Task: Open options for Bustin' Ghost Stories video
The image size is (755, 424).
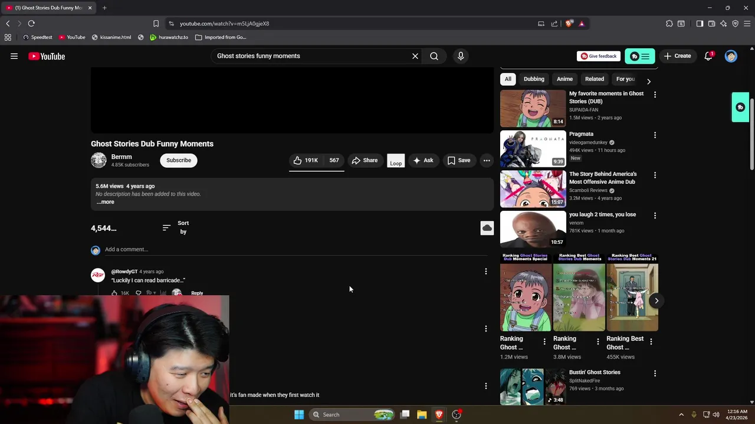Action: (655, 373)
